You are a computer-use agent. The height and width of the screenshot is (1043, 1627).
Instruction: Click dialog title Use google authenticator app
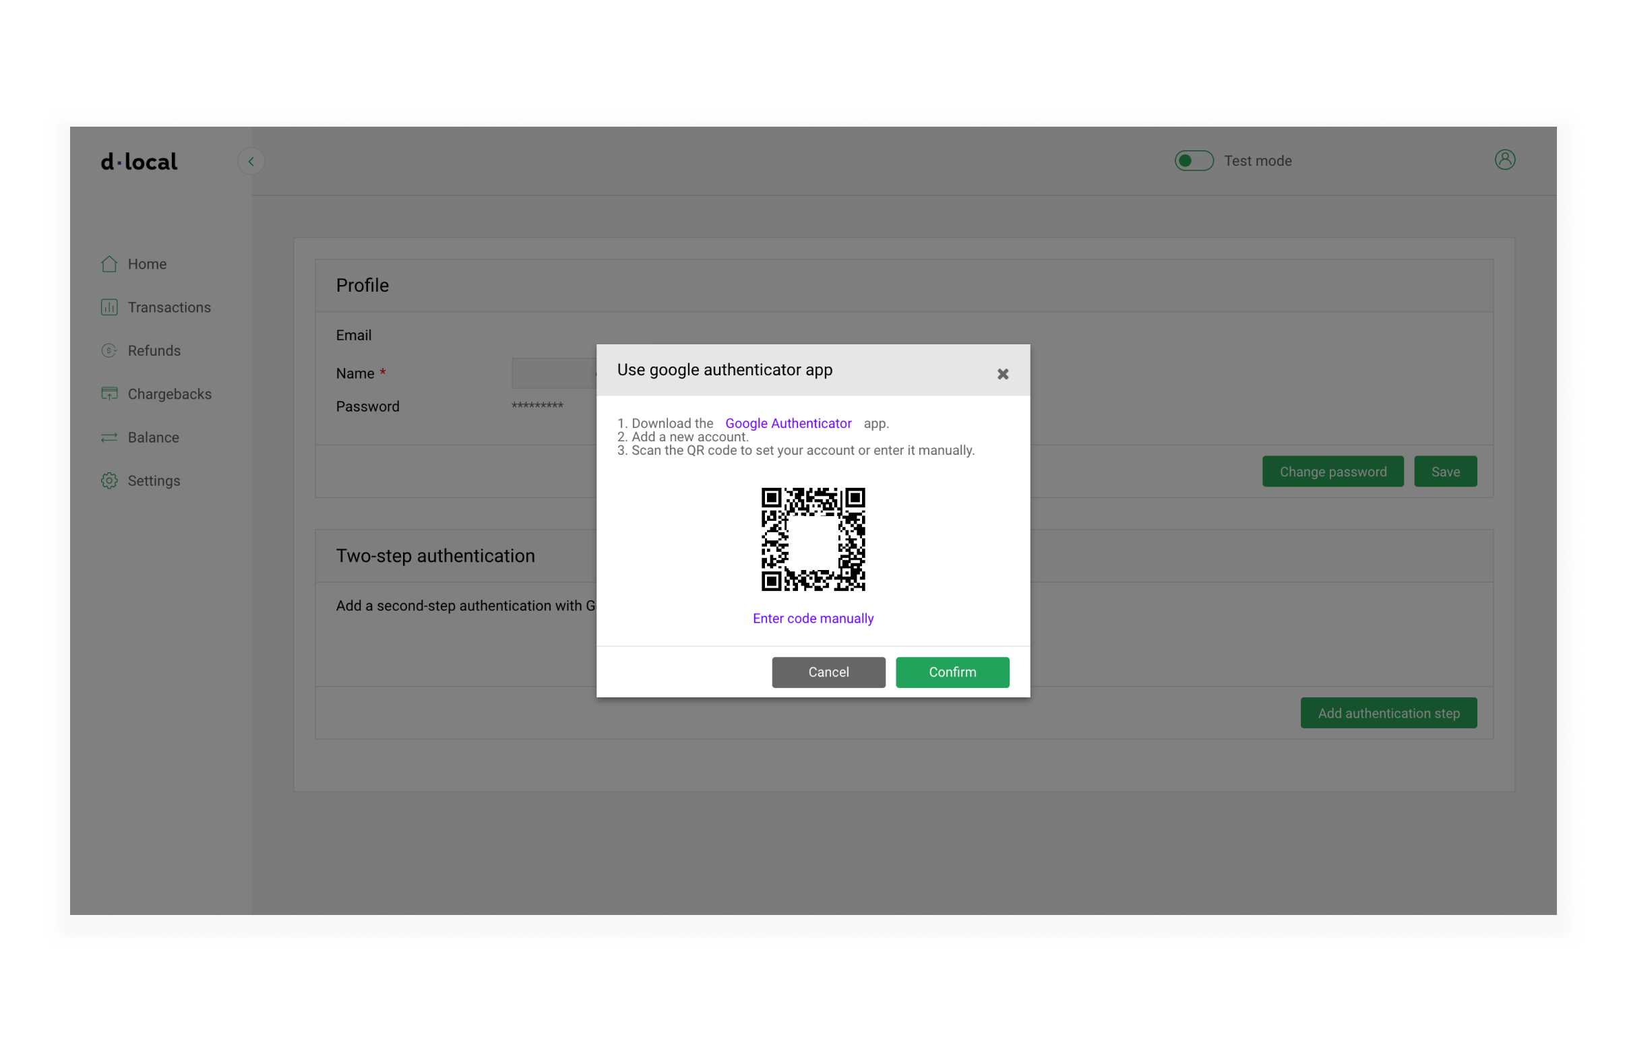point(725,370)
